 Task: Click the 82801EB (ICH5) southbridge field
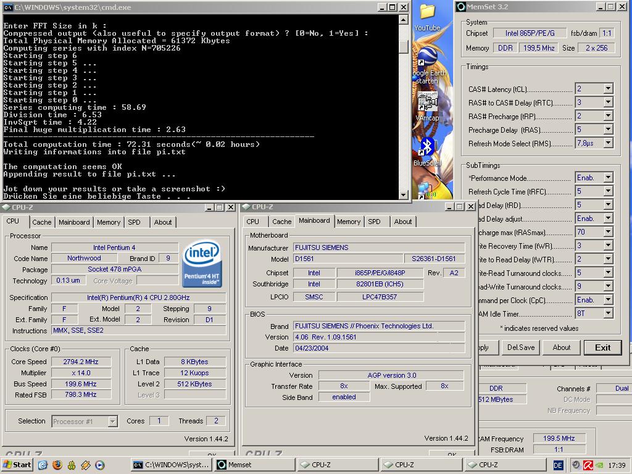380,284
